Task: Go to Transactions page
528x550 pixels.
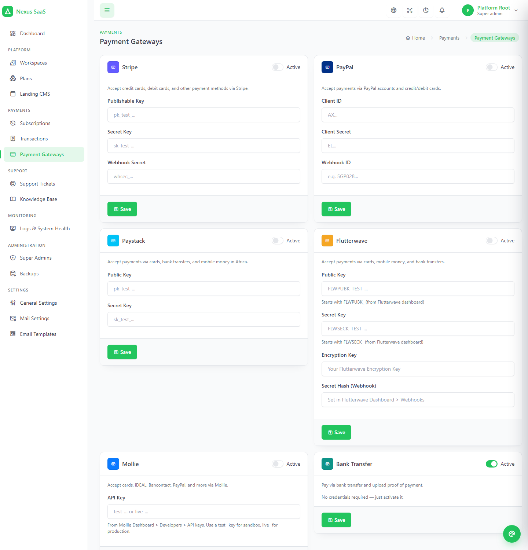Action: click(x=44, y=139)
